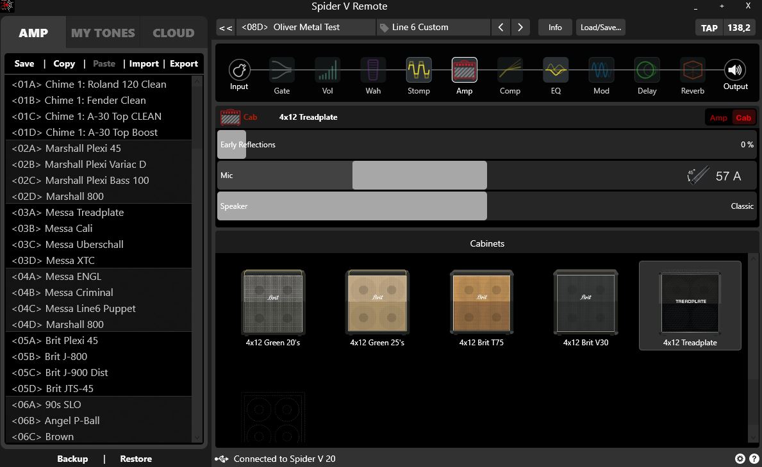Screen dimensions: 762x467
Task: Open the Line 6 Custom category dropdown
Action: (433, 27)
